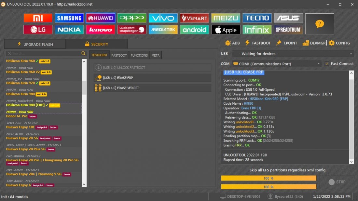Open the T.POINT test point tool
358x201 pixels.
[286, 43]
